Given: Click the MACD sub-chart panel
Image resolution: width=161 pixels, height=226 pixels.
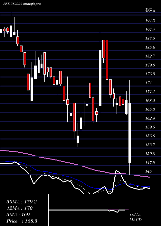Looking at the screenshot, I should pyautogui.click(x=89, y=210).
